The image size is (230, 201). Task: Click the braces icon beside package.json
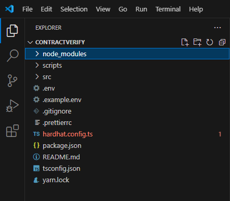pos(36,145)
